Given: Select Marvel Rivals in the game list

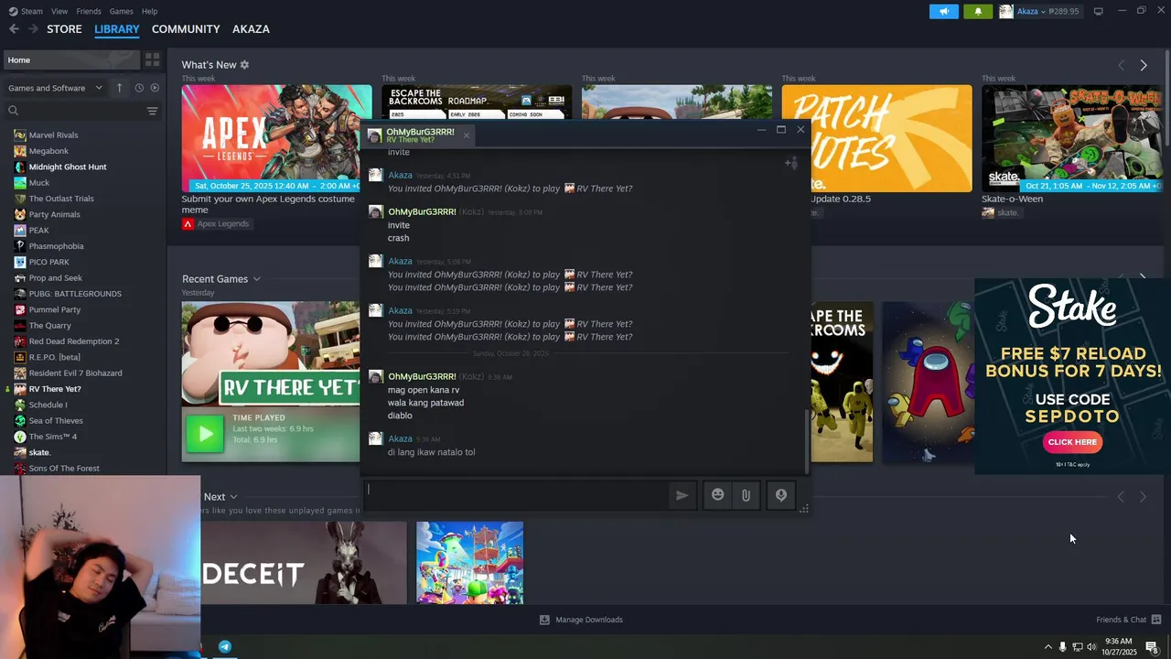Looking at the screenshot, I should pyautogui.click(x=53, y=135).
